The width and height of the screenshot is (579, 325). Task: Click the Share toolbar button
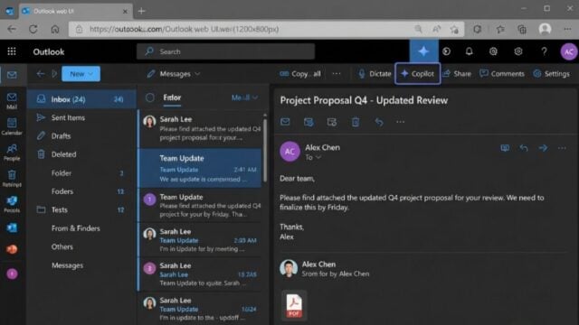coord(457,74)
